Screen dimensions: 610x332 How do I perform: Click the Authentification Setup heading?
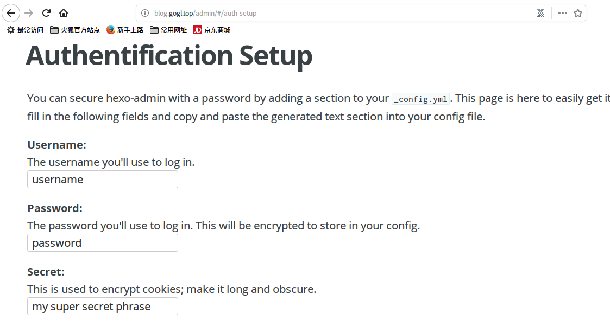click(x=169, y=55)
